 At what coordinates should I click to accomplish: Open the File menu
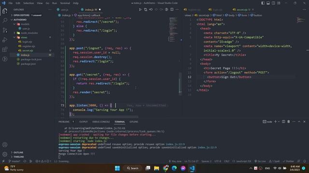click(11, 3)
